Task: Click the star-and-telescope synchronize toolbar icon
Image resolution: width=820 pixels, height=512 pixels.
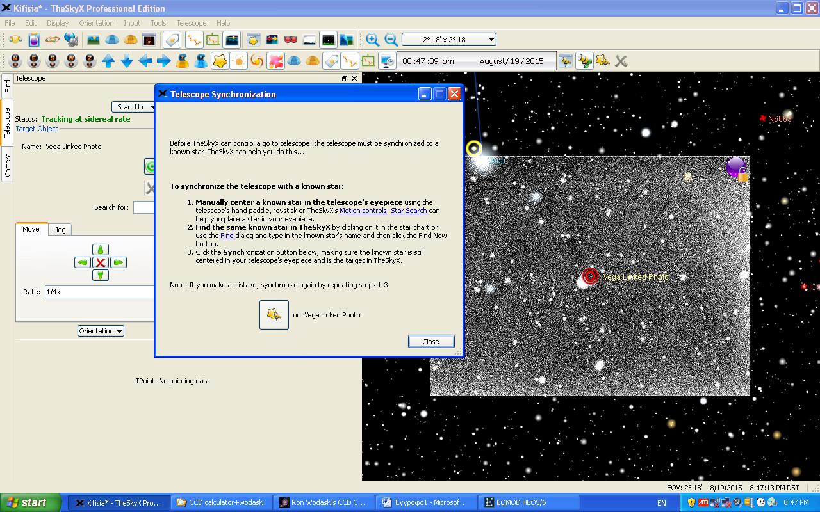Action: 603,61
